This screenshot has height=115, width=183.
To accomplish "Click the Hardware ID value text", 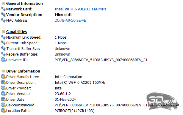I will [101, 60].
